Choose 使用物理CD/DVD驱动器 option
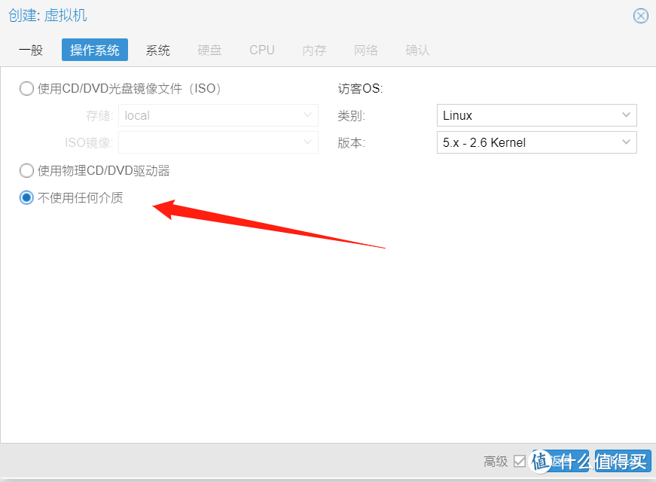Image resolution: width=656 pixels, height=482 pixels. tap(26, 170)
